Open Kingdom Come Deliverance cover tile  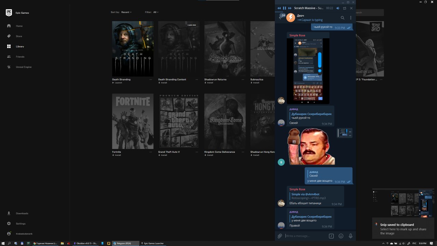tap(225, 121)
